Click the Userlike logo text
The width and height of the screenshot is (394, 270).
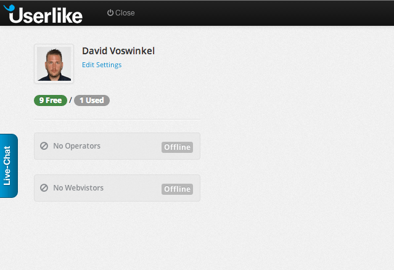click(46, 15)
